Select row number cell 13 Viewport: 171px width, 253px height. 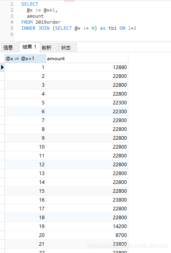tap(25, 173)
